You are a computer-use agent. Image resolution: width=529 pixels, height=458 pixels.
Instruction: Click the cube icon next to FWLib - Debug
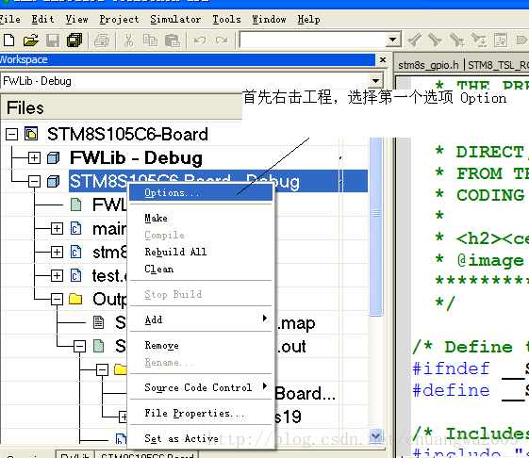click(54, 157)
